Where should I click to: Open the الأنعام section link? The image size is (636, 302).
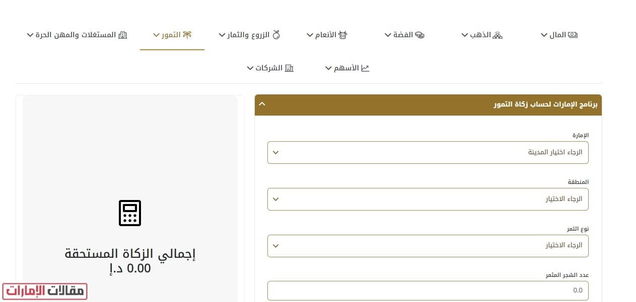coord(327,34)
